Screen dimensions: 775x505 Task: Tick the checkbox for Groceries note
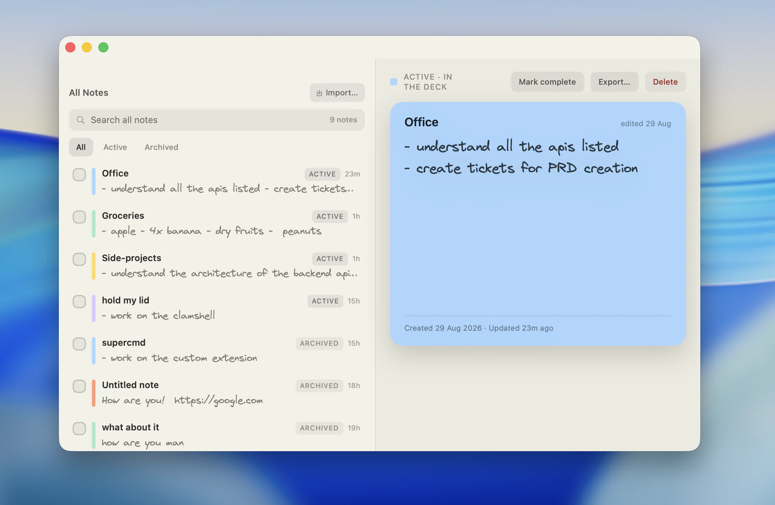click(79, 217)
